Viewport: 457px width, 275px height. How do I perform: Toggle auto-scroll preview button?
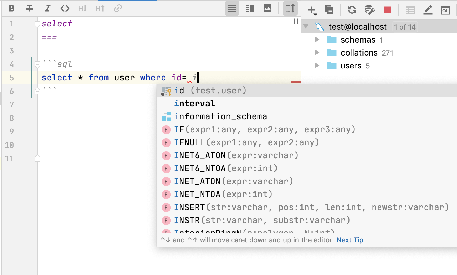(x=290, y=9)
